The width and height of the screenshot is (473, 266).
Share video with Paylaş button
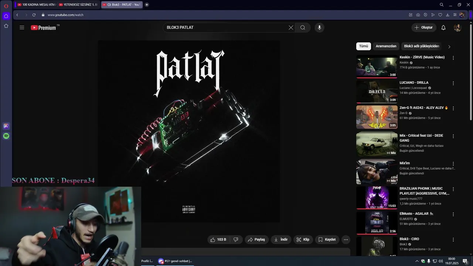pyautogui.click(x=256, y=239)
